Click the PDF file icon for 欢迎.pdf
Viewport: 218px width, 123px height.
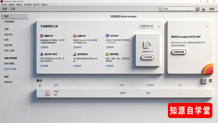[48, 93]
